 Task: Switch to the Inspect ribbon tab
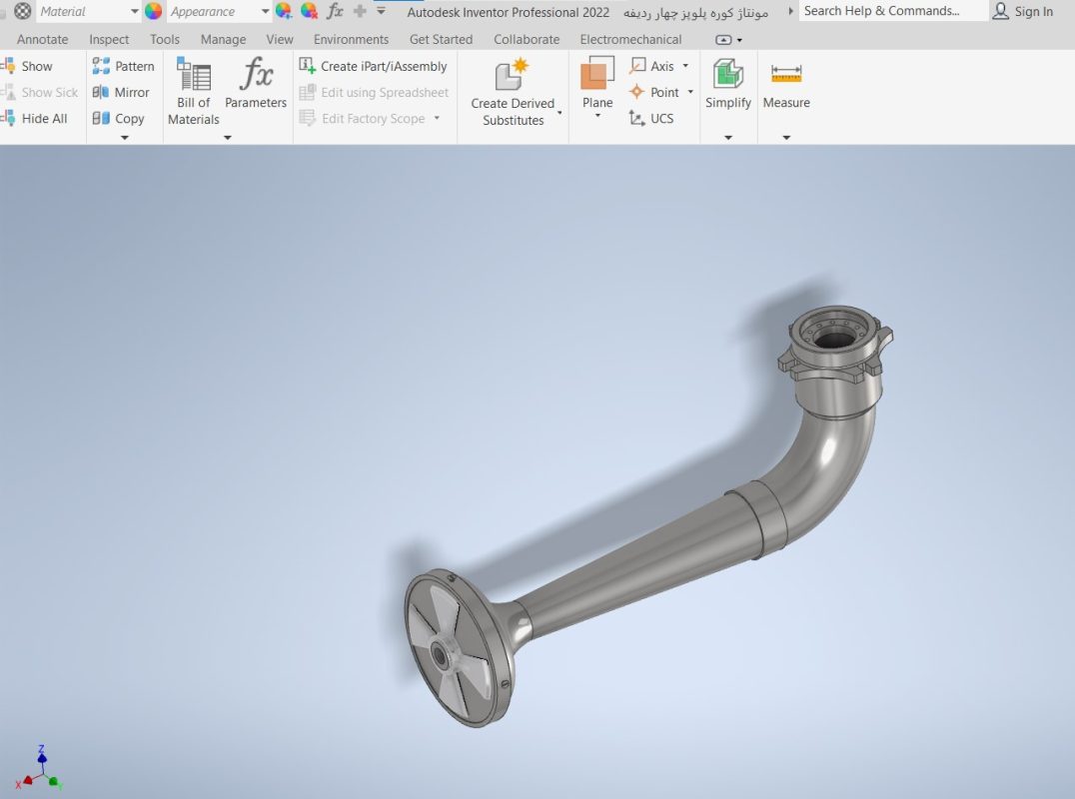[109, 39]
